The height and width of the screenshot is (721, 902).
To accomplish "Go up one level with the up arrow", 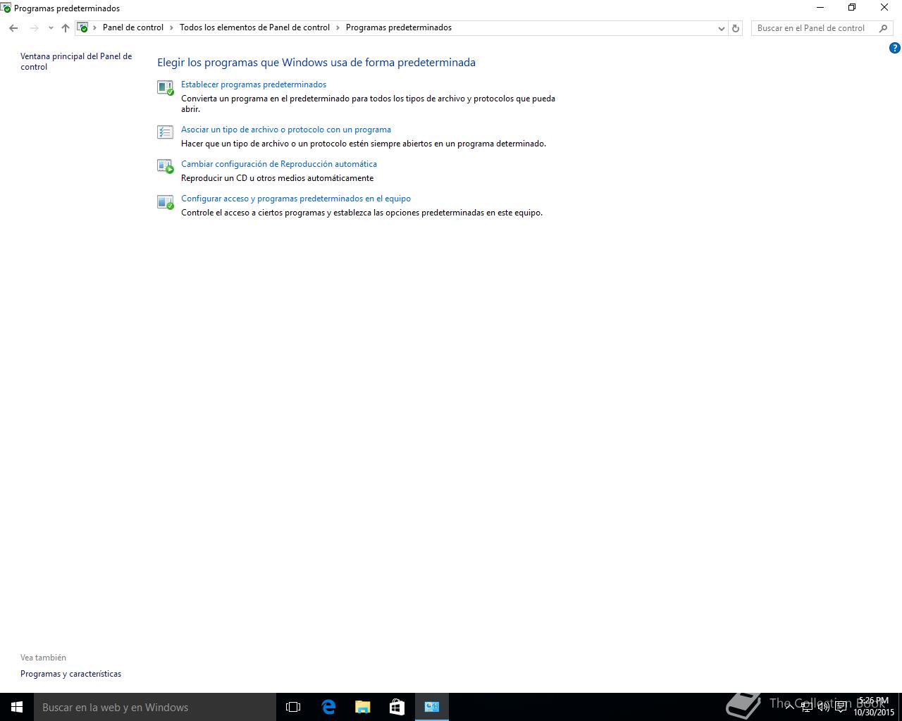I will (x=66, y=28).
